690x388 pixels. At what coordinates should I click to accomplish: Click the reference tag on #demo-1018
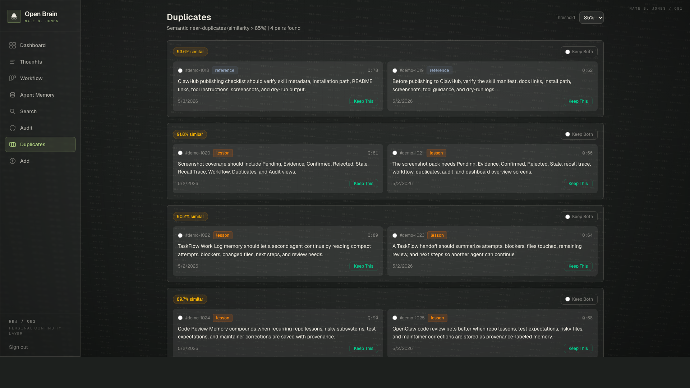(x=225, y=70)
